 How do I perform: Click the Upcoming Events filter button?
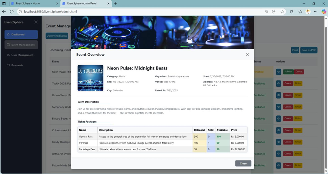57,36
